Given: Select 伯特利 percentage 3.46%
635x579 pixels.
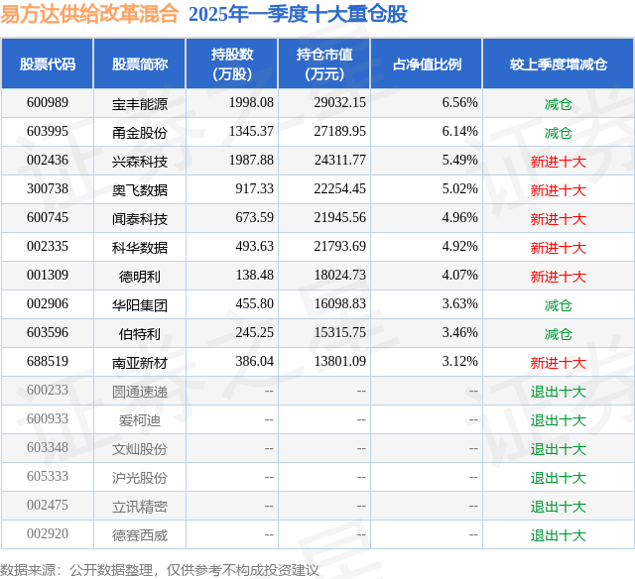Looking at the screenshot, I should pos(459,332).
